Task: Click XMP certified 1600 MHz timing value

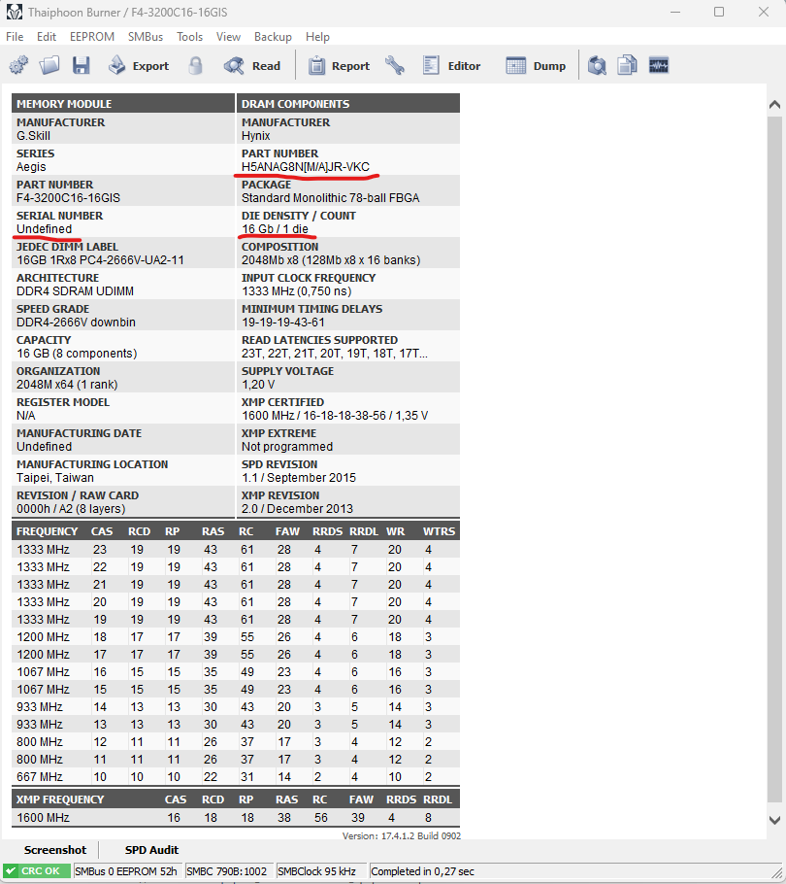Action: (335, 416)
